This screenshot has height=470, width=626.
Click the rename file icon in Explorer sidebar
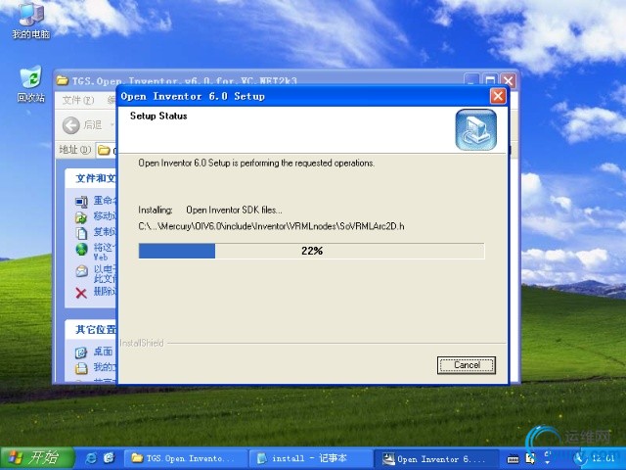click(x=81, y=202)
